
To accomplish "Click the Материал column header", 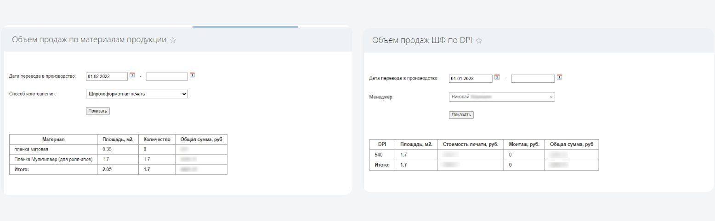I will click(54, 139).
